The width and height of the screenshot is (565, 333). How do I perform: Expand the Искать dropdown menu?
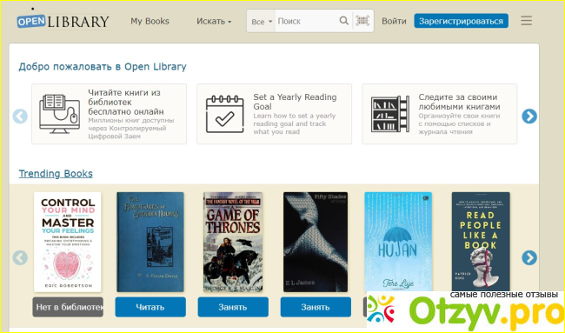pyautogui.click(x=214, y=21)
